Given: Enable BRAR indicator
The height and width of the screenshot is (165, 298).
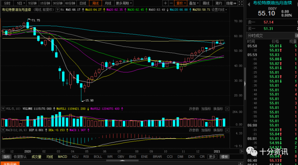Looking at the screenshot, I should [x=157, y=157].
